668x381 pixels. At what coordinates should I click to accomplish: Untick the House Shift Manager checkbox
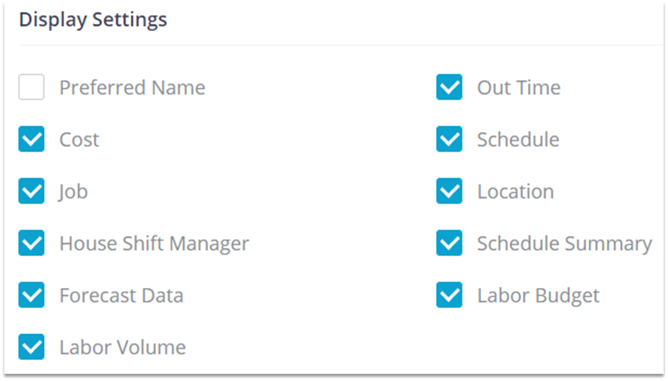point(31,244)
